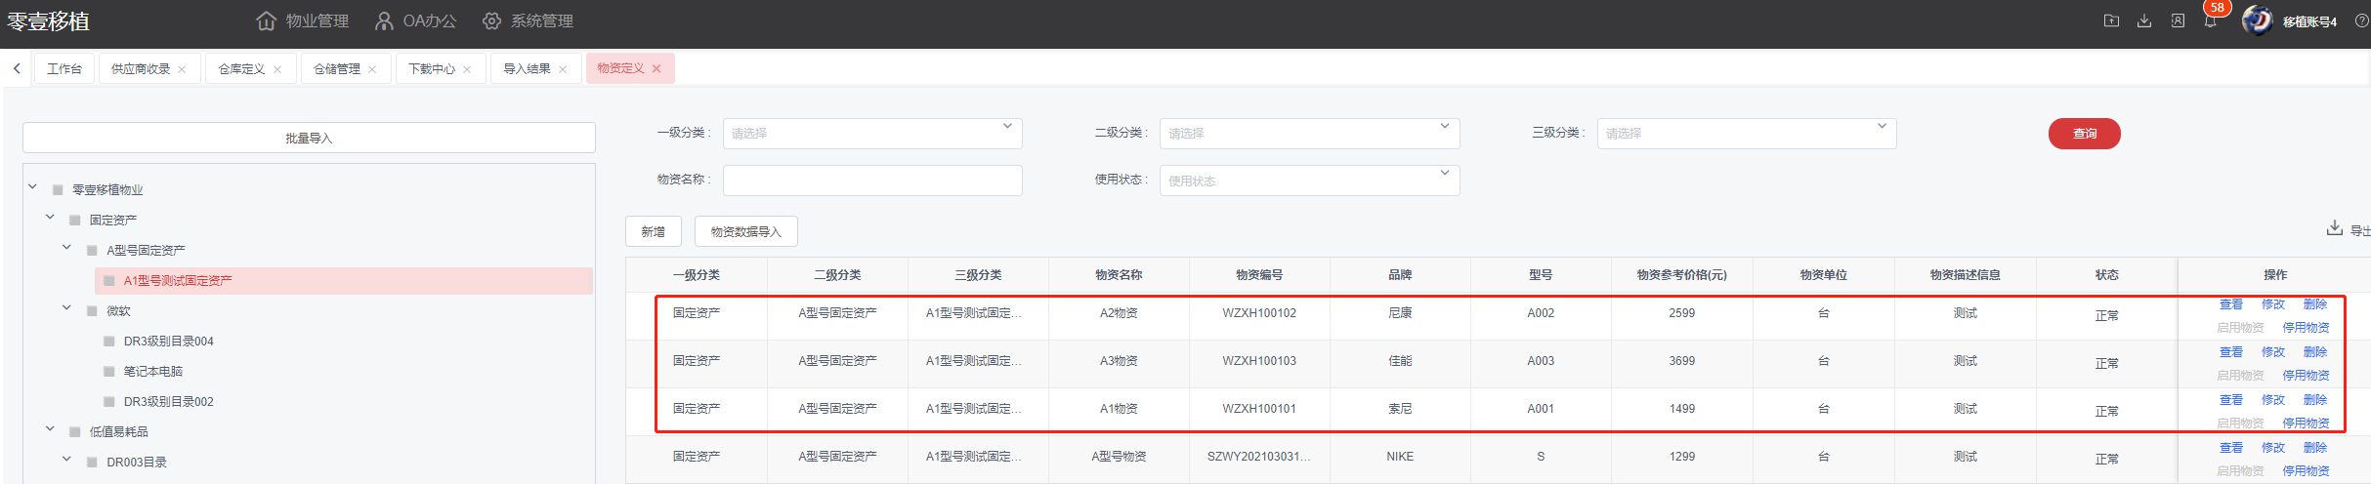Click the NIKE brand cell
The height and width of the screenshot is (484, 2371).
(x=1400, y=457)
